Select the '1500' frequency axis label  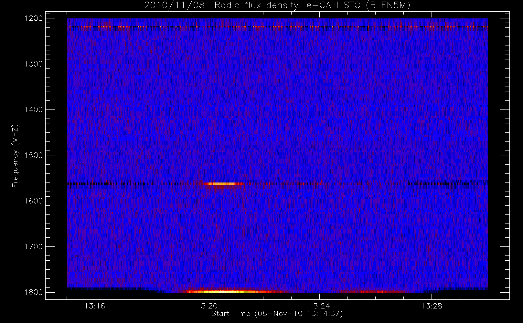34,155
